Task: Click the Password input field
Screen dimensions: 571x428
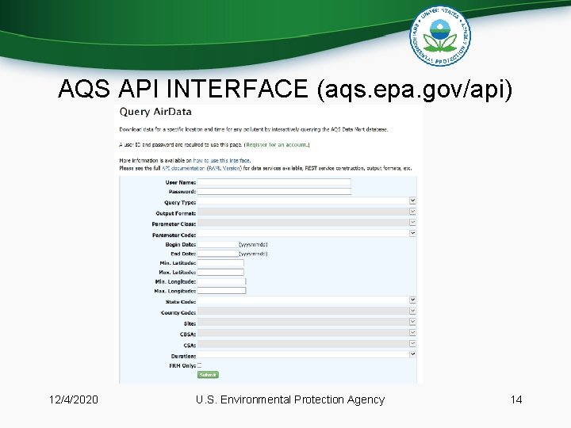Action: pyautogui.click(x=274, y=192)
